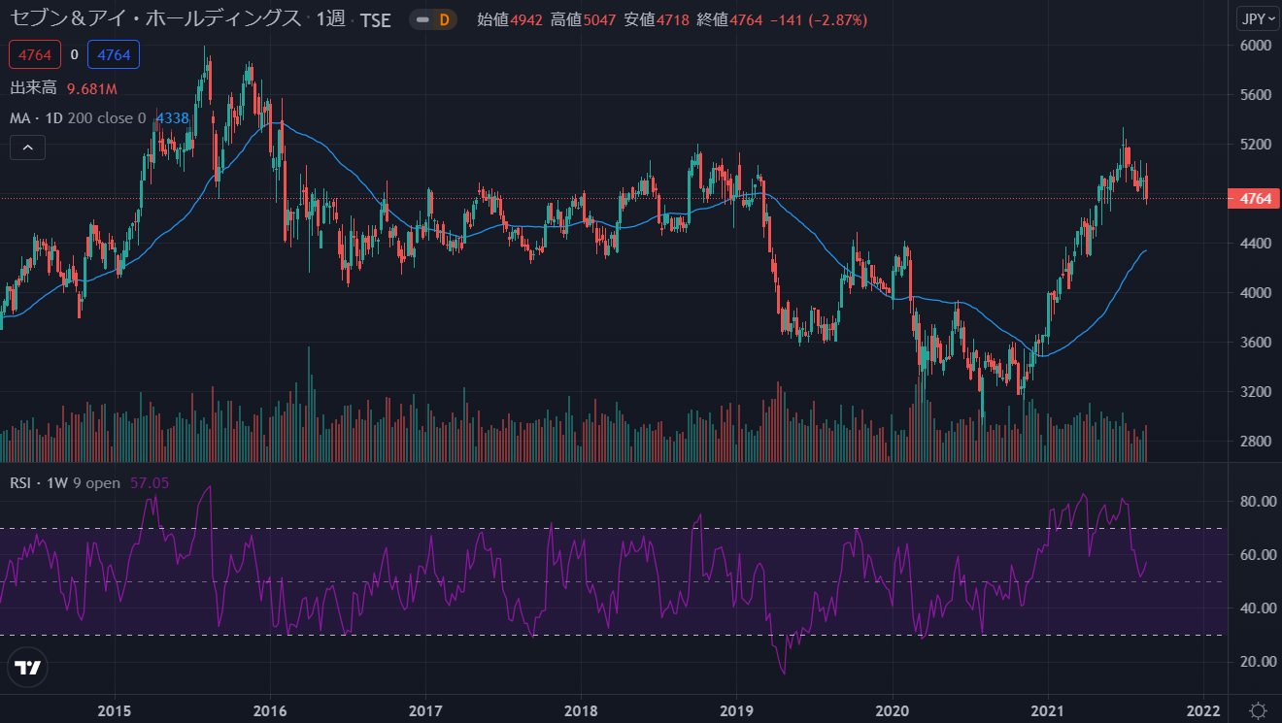This screenshot has height=723, width=1282.
Task: Click the TSE exchange label
Action: [x=375, y=20]
